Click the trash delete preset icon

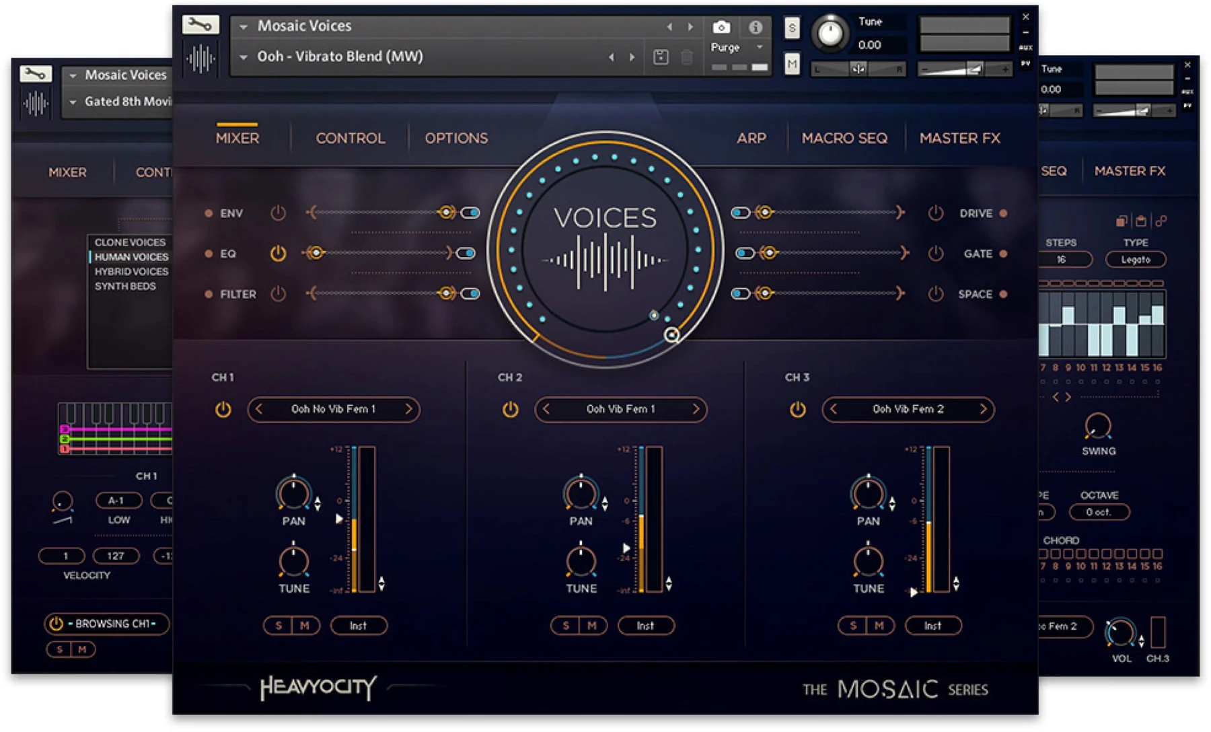[x=687, y=57]
